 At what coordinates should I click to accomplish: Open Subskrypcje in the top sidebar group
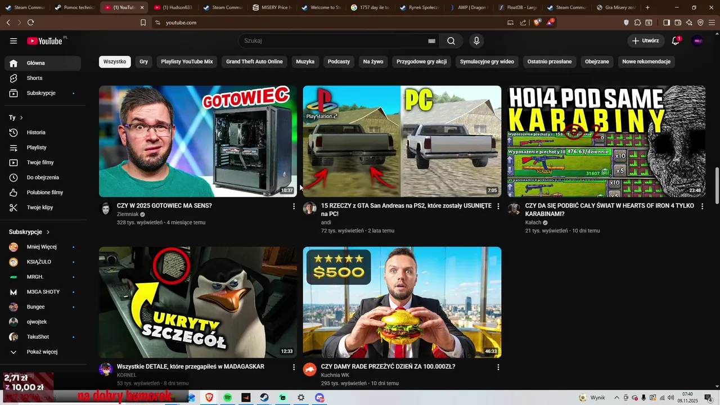[43, 93]
